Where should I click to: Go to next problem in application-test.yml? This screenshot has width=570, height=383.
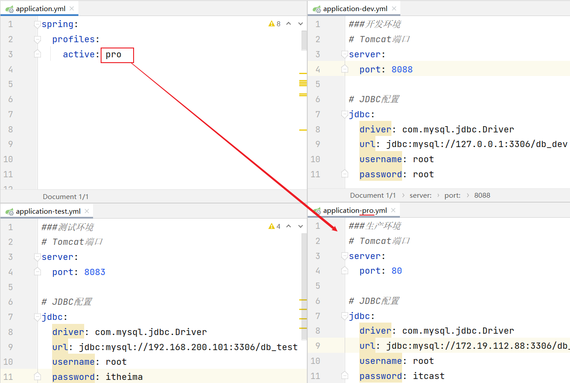[301, 227]
